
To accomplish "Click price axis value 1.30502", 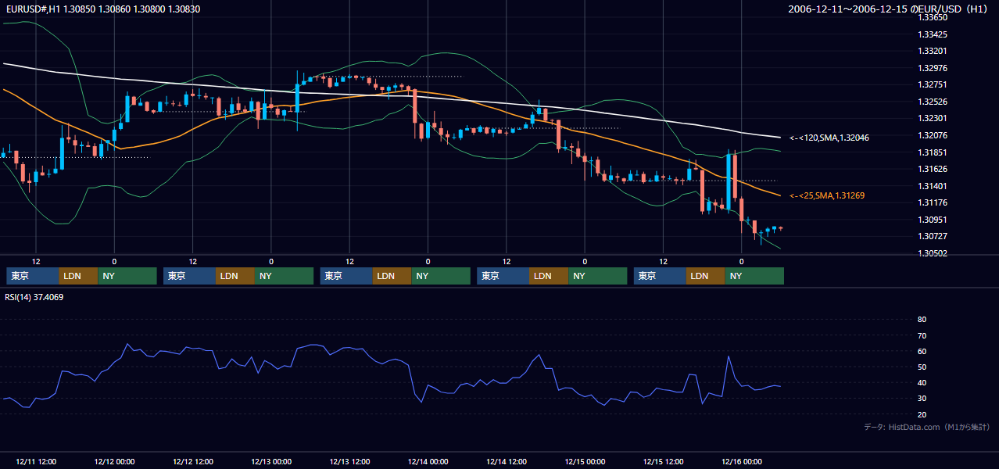I will click(x=933, y=253).
